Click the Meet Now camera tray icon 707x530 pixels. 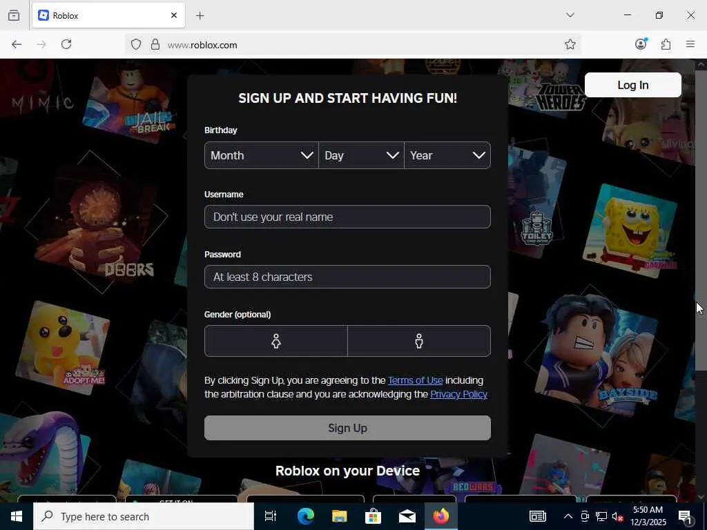click(x=585, y=516)
